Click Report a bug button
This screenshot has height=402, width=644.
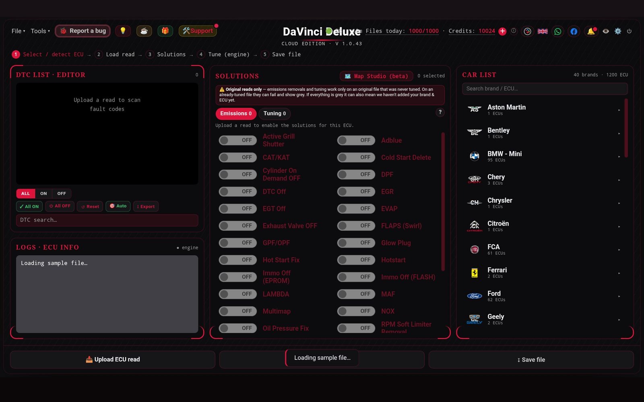(x=83, y=31)
